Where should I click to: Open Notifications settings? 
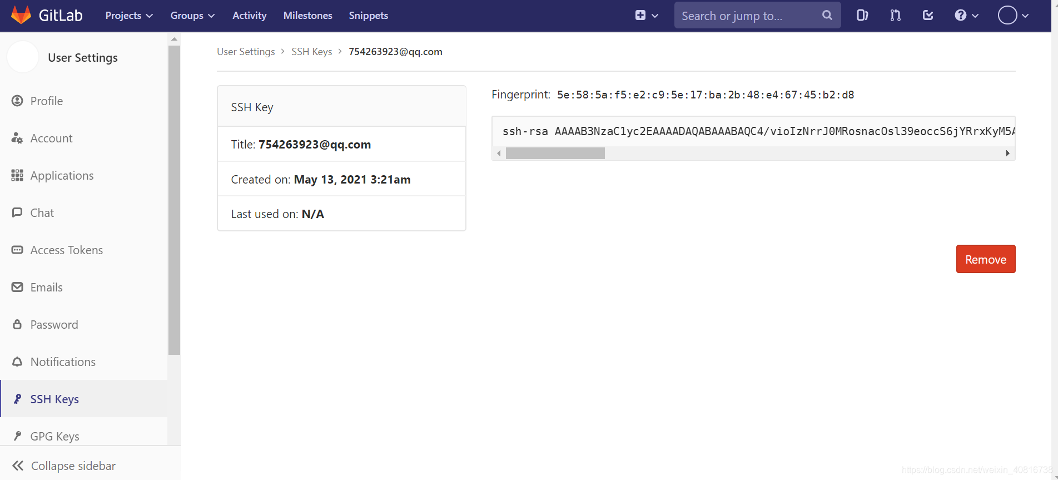63,362
